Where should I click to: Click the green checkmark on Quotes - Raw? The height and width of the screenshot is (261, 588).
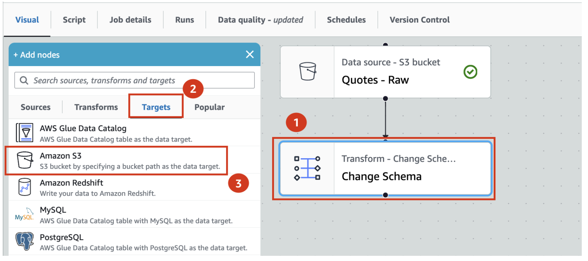[470, 72]
